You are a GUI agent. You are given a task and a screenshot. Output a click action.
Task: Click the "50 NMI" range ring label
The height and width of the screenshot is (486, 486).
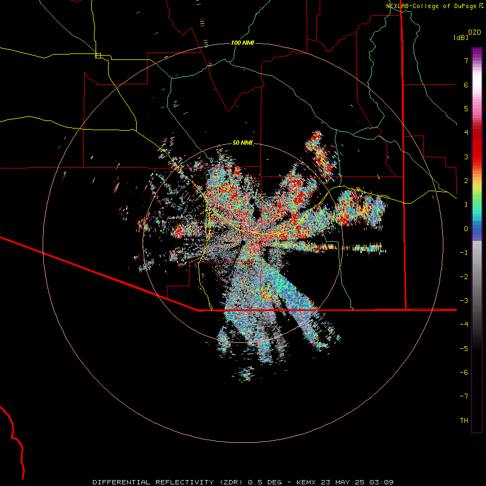pyautogui.click(x=242, y=143)
